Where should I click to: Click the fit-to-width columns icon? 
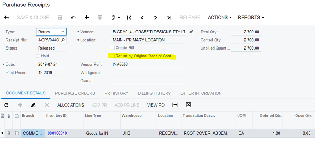click(175, 105)
